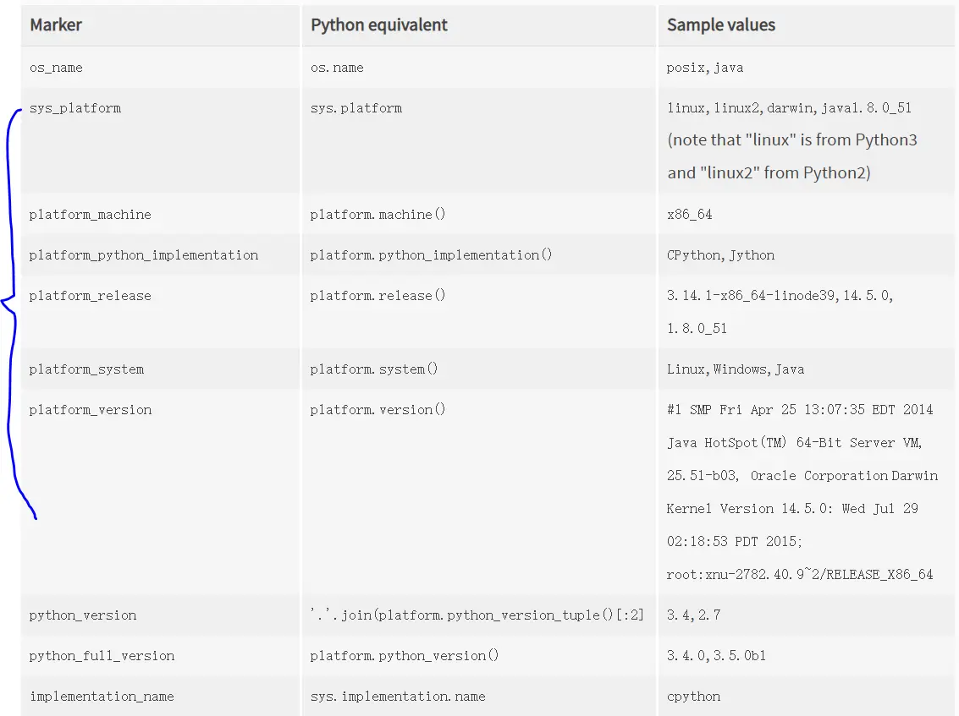Click the "Linux, Windows, Java" sample value
This screenshot has width=959, height=716.
tap(736, 369)
